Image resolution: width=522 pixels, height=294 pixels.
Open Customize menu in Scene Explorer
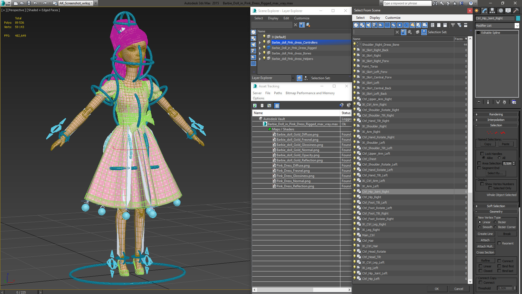tap(302, 18)
